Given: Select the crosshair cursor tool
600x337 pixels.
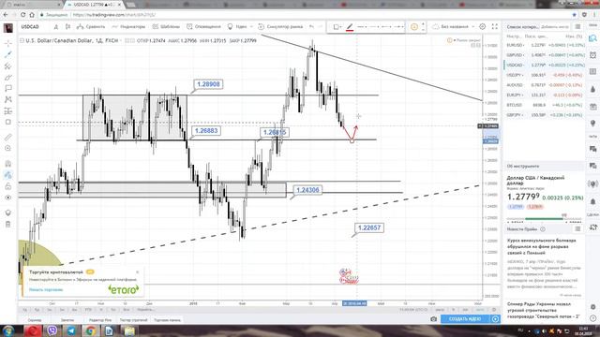Looking at the screenshot, I should point(8,43).
